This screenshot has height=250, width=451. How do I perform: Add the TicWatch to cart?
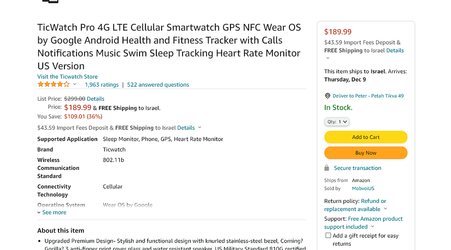pyautogui.click(x=366, y=137)
